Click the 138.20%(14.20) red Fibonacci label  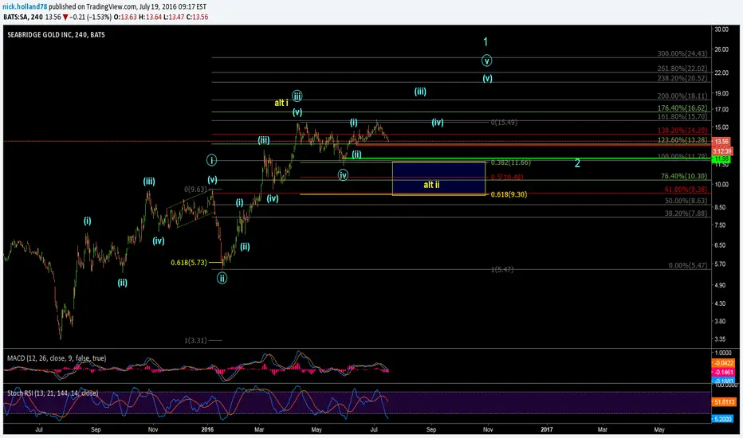click(682, 131)
